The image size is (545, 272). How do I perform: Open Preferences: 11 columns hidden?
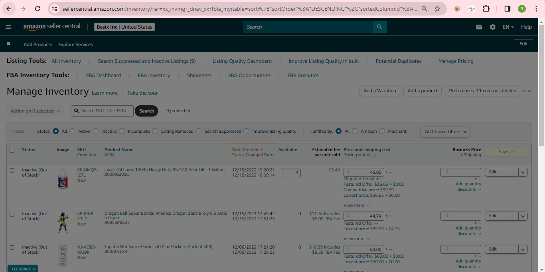(x=483, y=91)
